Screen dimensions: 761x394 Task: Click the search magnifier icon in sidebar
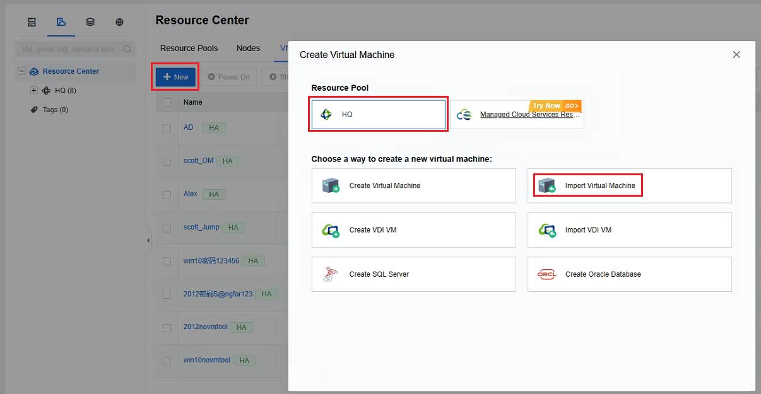pyautogui.click(x=127, y=49)
